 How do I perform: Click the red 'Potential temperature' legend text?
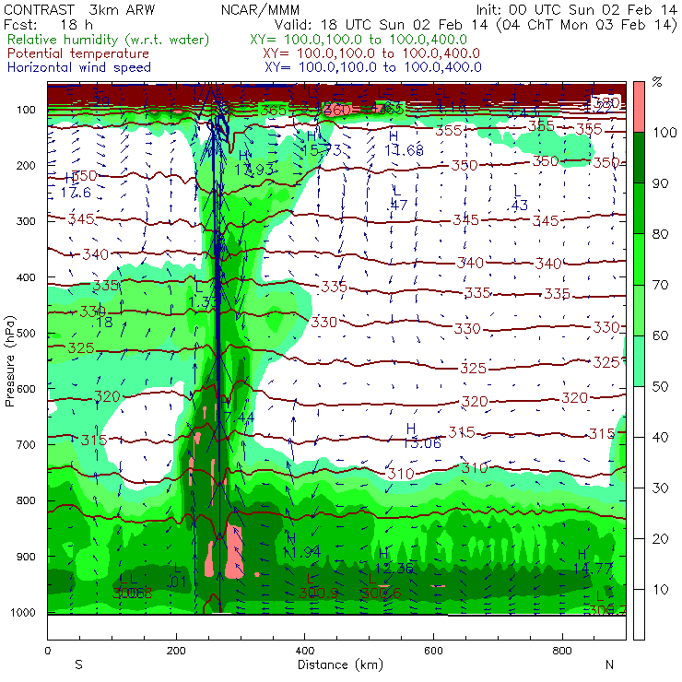tap(78, 53)
